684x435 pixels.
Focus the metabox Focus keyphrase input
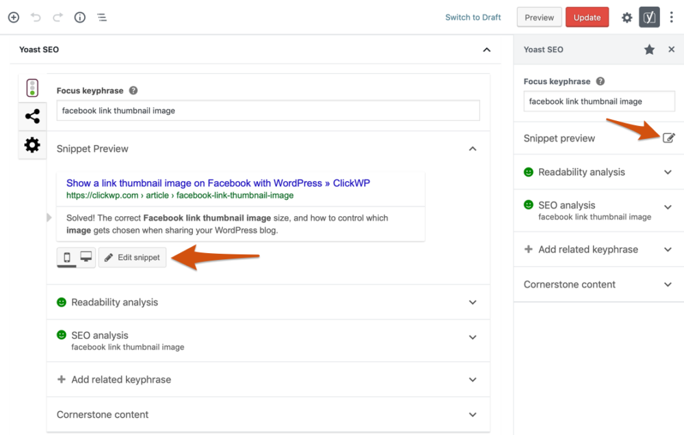coord(268,110)
